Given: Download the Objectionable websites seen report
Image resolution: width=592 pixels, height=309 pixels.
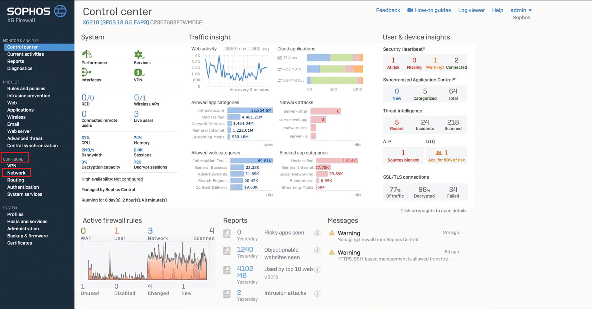Looking at the screenshot, I should [x=317, y=250].
